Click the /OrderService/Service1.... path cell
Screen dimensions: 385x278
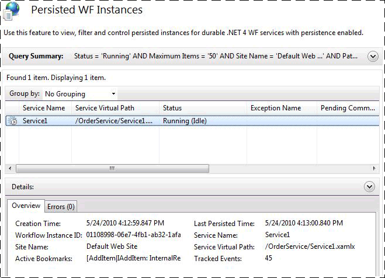coord(114,121)
